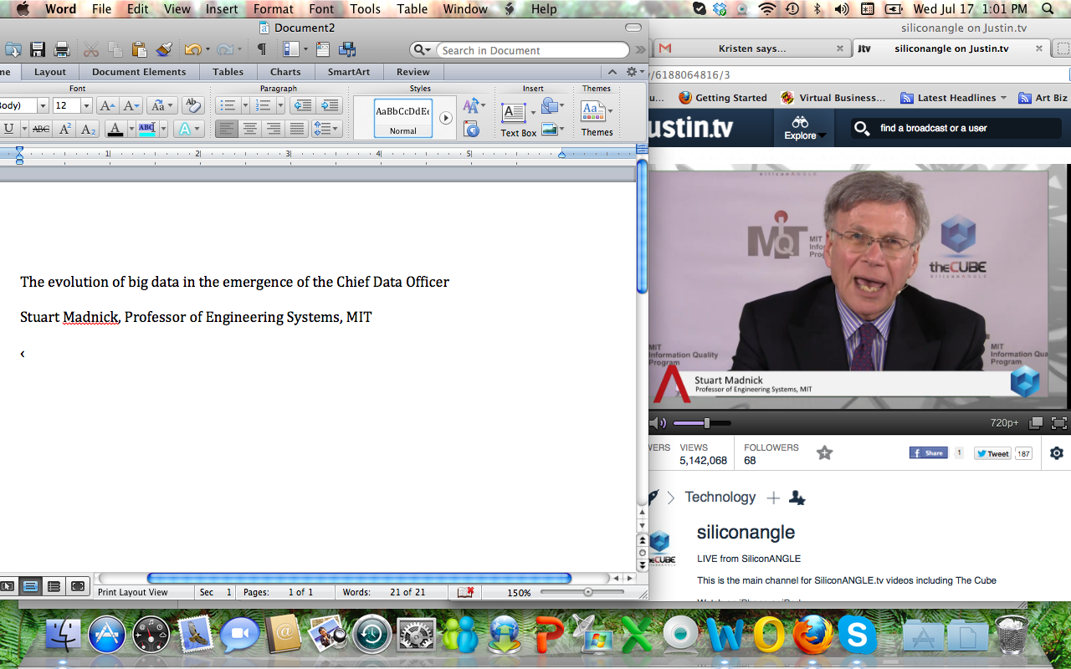
Task: Open the Themes dropdown
Action: 597,119
